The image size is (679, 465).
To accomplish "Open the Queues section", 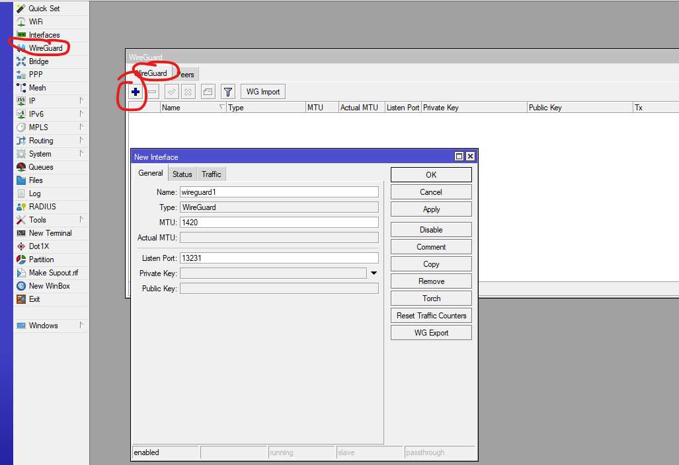I will [x=51, y=167].
